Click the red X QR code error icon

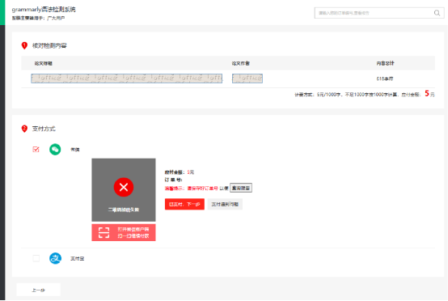tap(124, 187)
